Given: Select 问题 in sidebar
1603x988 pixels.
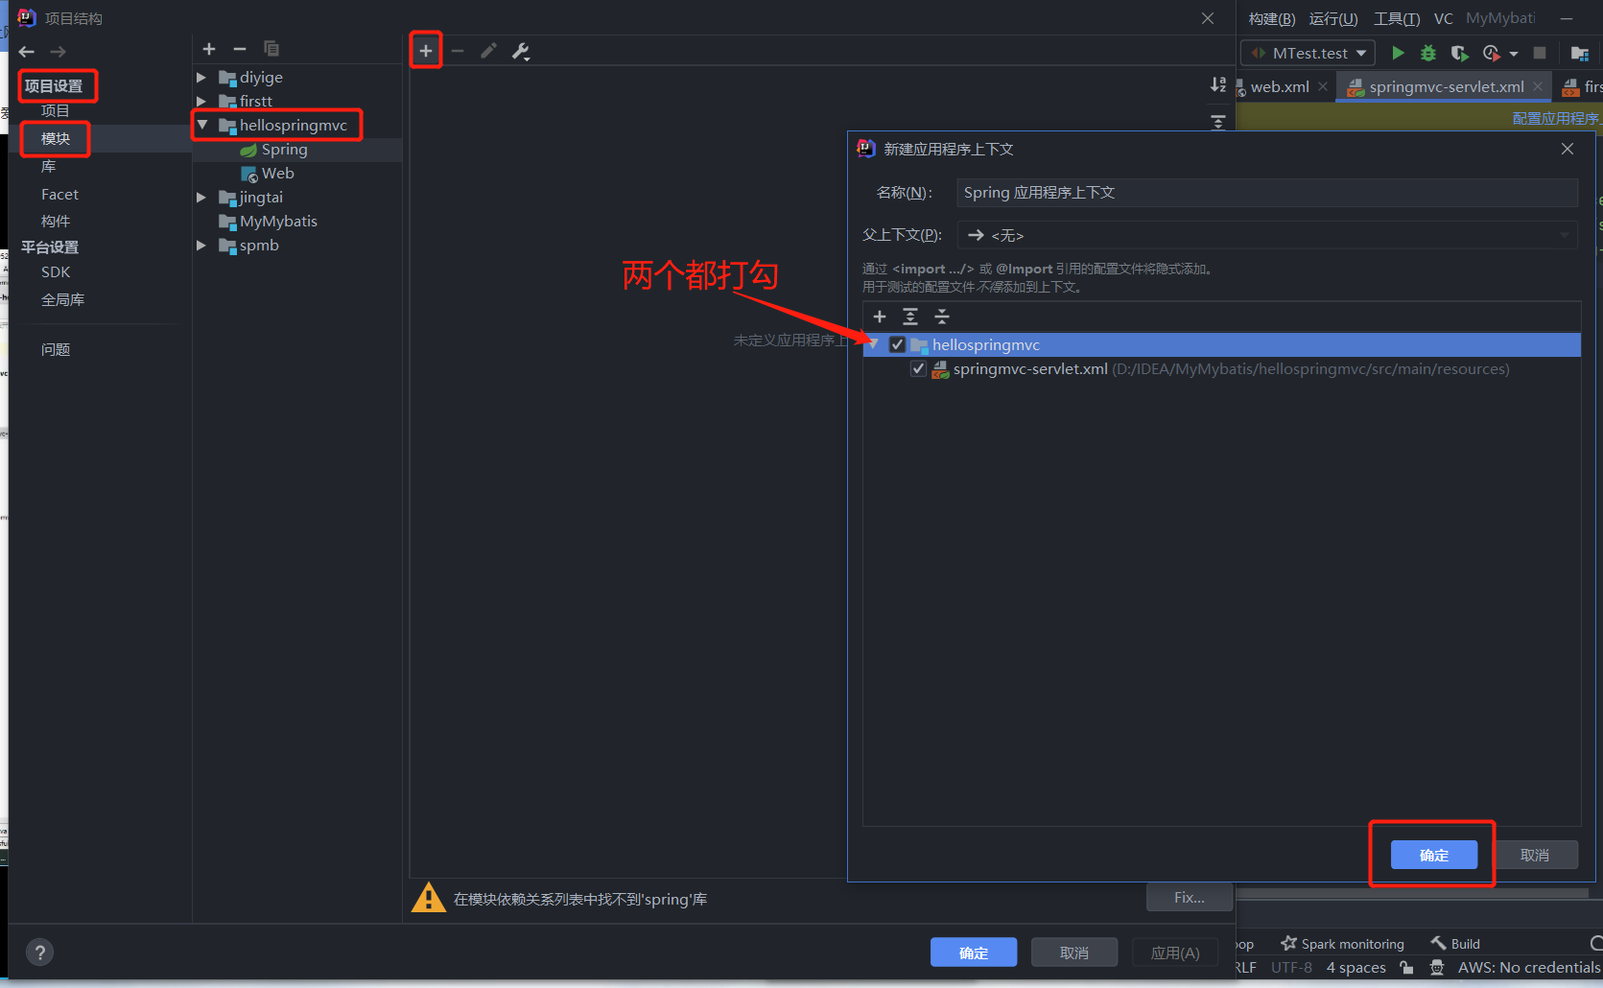Looking at the screenshot, I should (x=56, y=350).
